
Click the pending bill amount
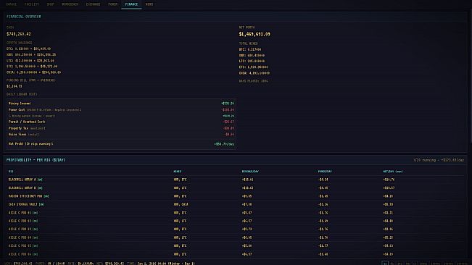click(x=15, y=86)
